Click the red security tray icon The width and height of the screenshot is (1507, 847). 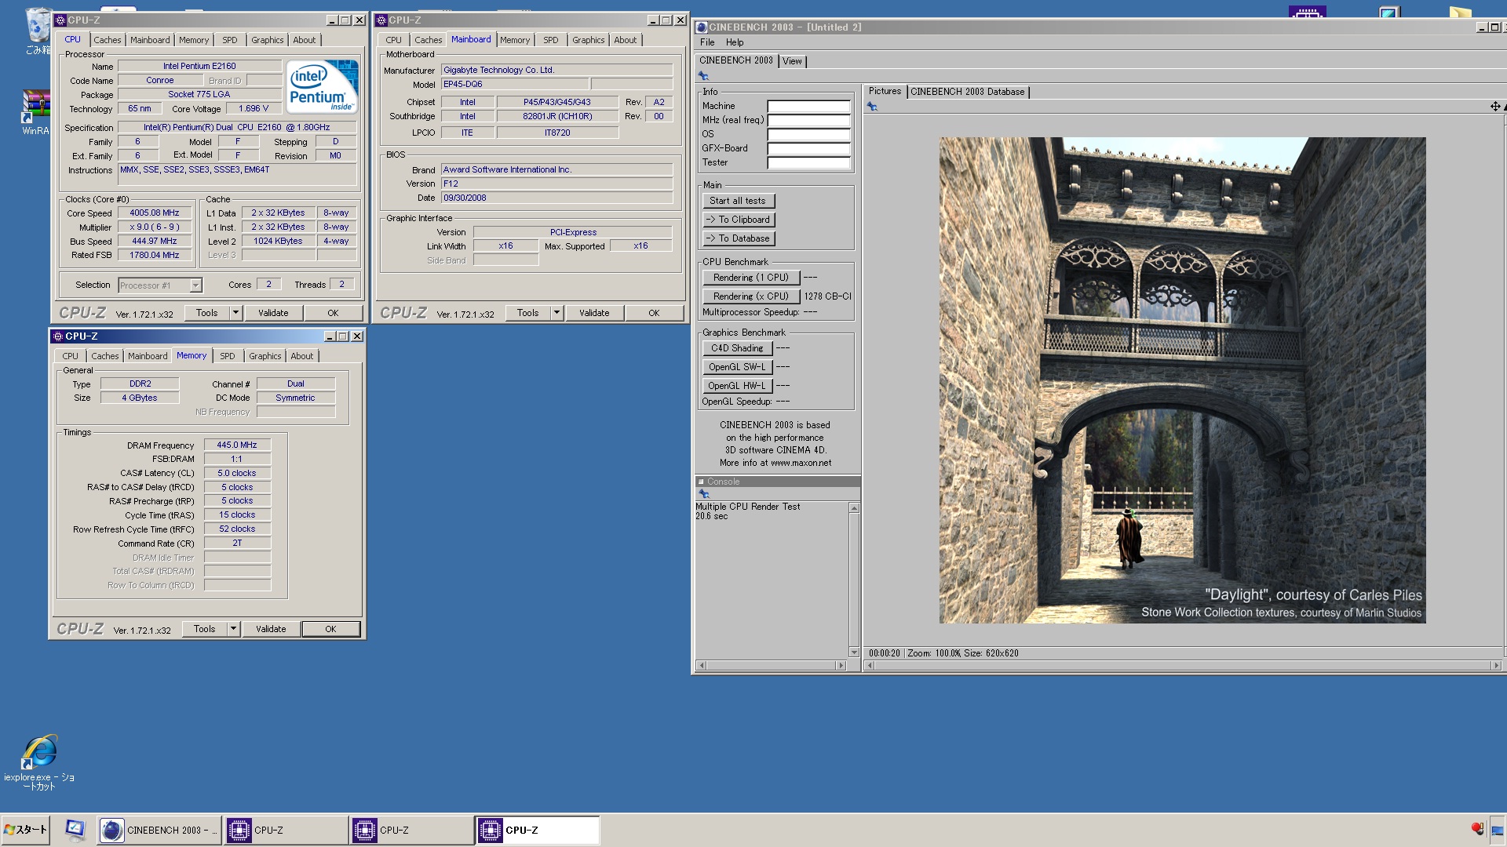tap(1477, 829)
